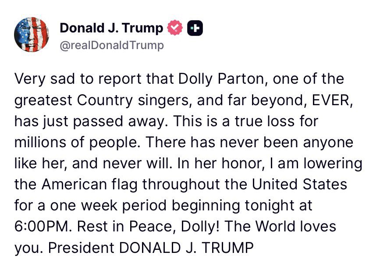
Task: Click the words "United States" in the post
Action: pyautogui.click(x=299, y=184)
